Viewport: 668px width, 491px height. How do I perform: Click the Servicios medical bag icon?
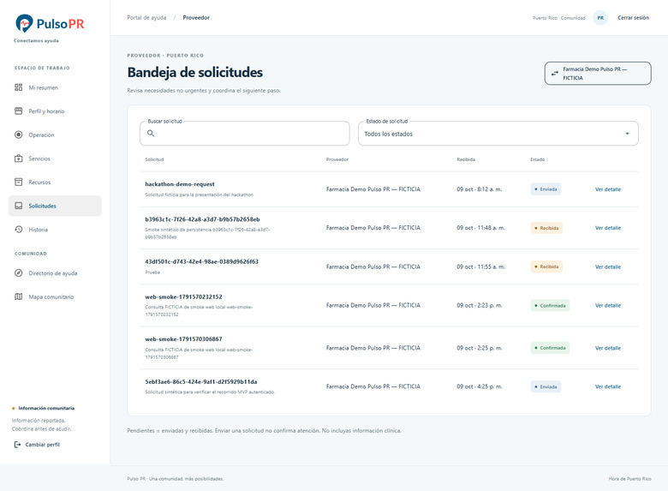coord(18,159)
